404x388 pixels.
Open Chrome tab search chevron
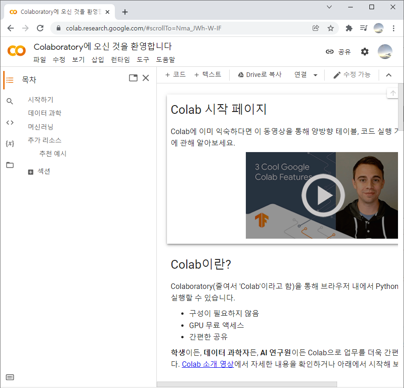pyautogui.click(x=329, y=7)
